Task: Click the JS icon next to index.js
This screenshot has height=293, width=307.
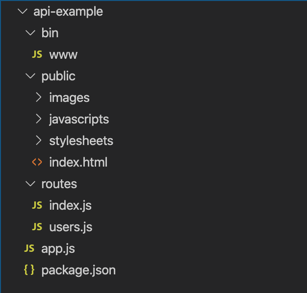Action: click(x=37, y=205)
